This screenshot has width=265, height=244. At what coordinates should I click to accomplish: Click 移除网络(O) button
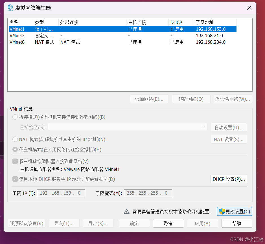[x=191, y=99]
